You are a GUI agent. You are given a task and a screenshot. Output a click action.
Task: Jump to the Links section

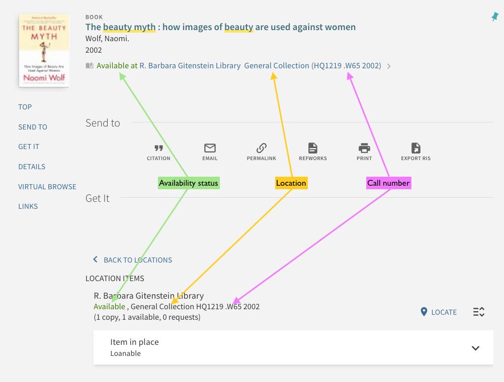click(28, 206)
